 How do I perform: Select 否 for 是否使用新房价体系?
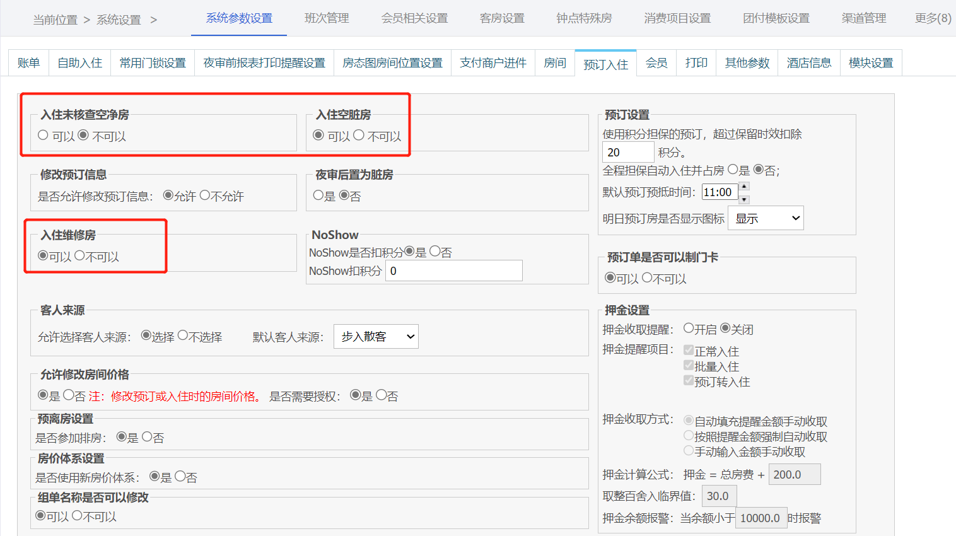point(180,477)
